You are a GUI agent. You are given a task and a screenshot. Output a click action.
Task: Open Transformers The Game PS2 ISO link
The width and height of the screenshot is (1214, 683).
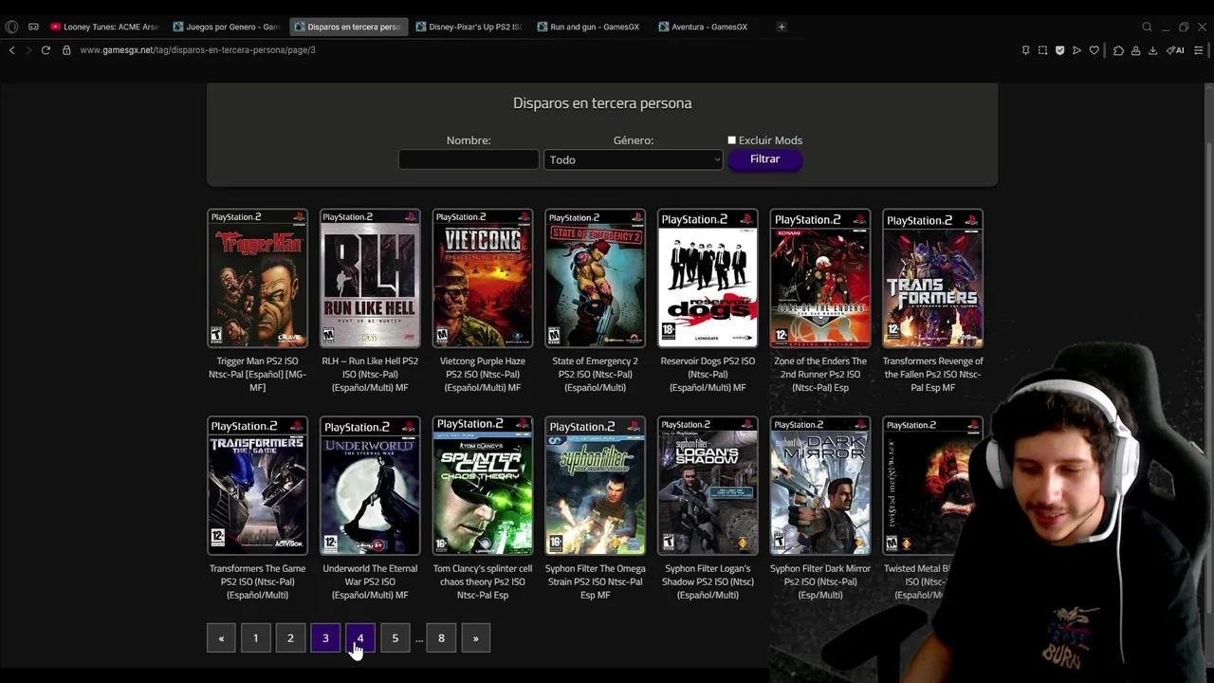click(x=257, y=581)
